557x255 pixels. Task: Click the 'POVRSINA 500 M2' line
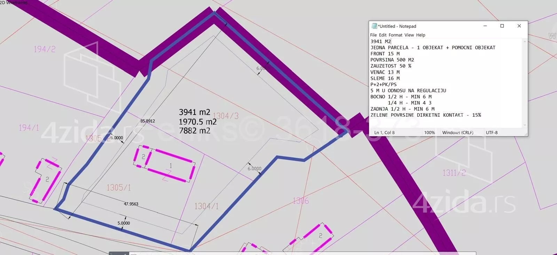click(392, 60)
